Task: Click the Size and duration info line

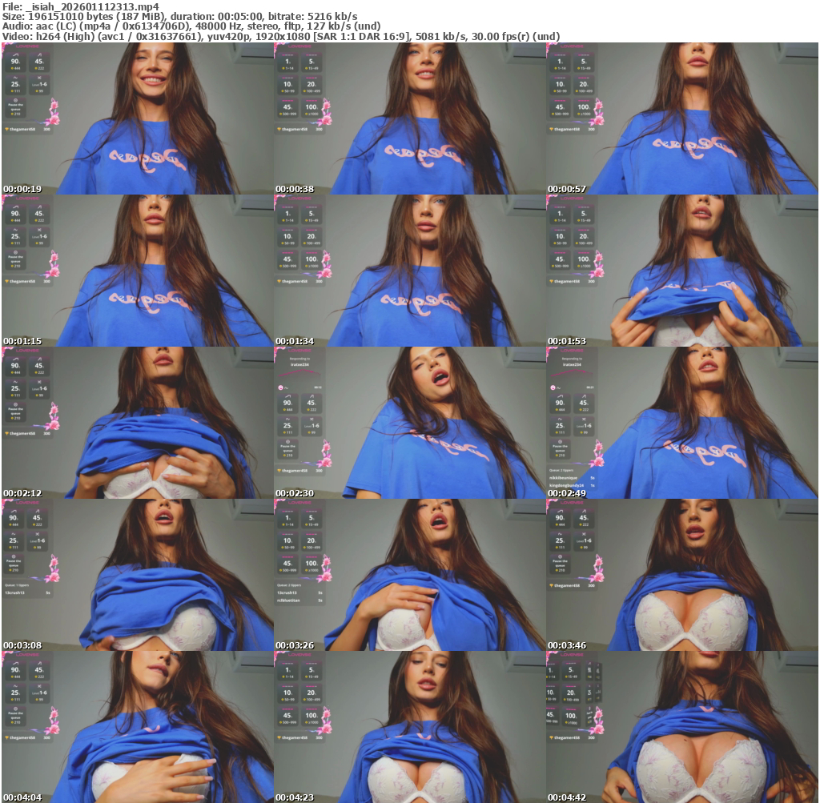Action: point(180,16)
